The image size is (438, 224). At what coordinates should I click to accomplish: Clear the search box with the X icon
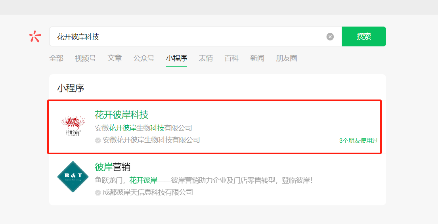tap(330, 36)
